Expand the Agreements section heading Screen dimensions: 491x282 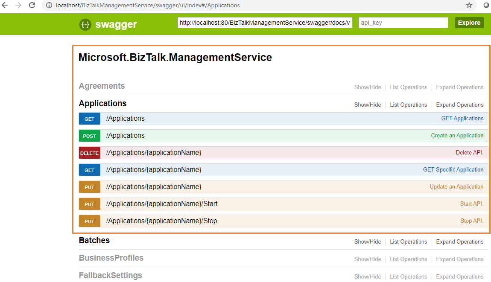102,86
